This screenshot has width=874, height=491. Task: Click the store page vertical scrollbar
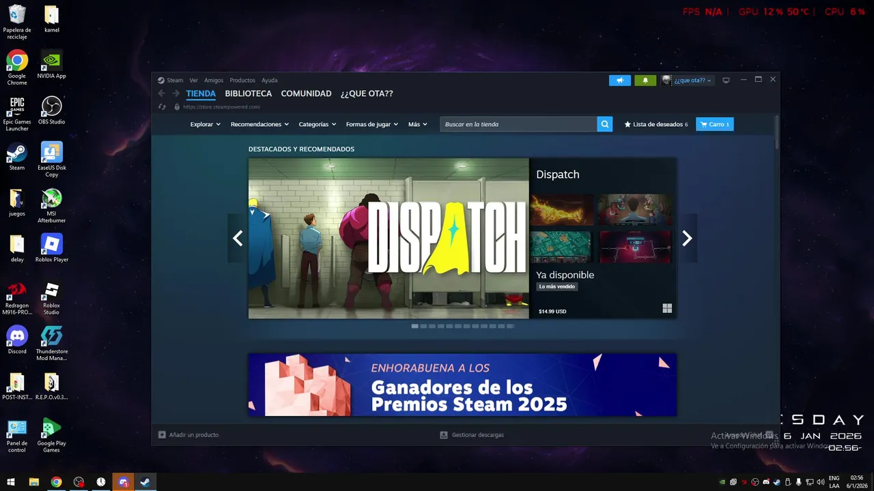pos(776,132)
